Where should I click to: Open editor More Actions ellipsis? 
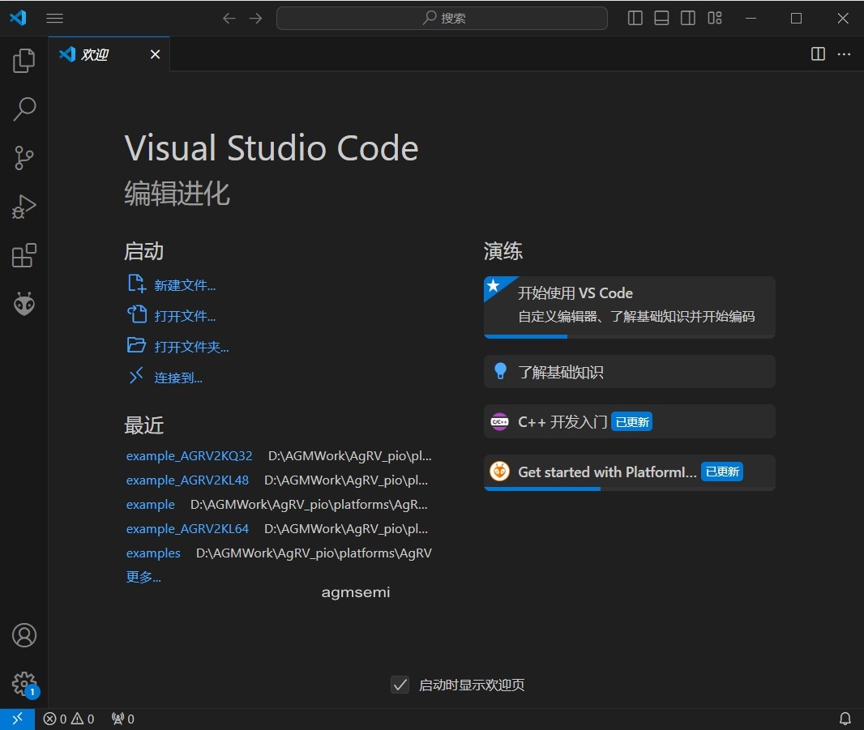tap(844, 54)
